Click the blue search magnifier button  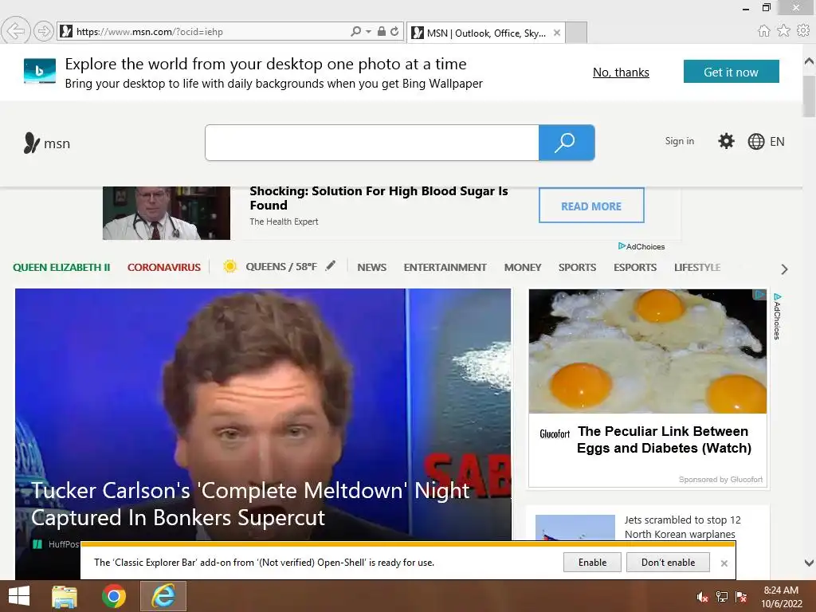[567, 143]
